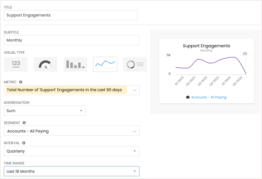Pick the line chart visual type
This screenshot has height=179, width=262.
tap(105, 64)
